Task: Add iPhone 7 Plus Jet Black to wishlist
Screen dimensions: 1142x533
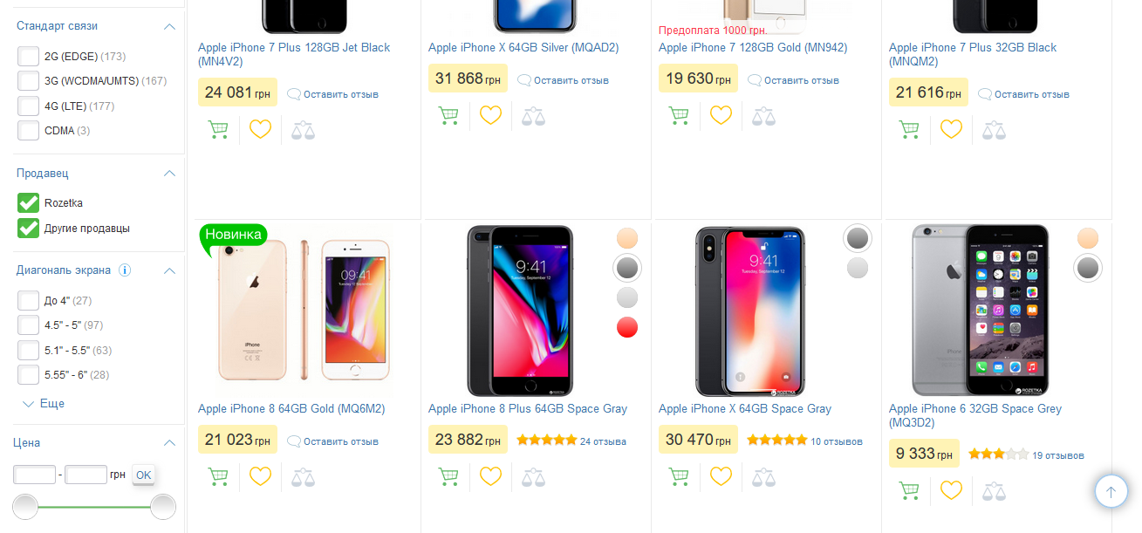Action: [261, 129]
